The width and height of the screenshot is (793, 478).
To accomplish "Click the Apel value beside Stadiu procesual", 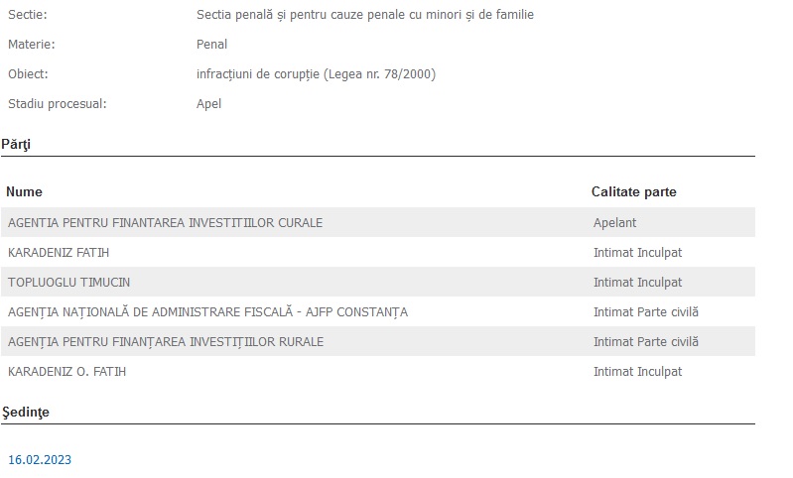I will [209, 104].
